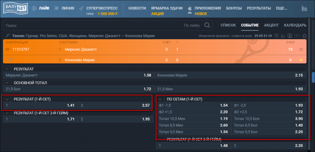Click the search magnifier icon
The image size is (315, 152).
pyautogui.click(x=207, y=25)
